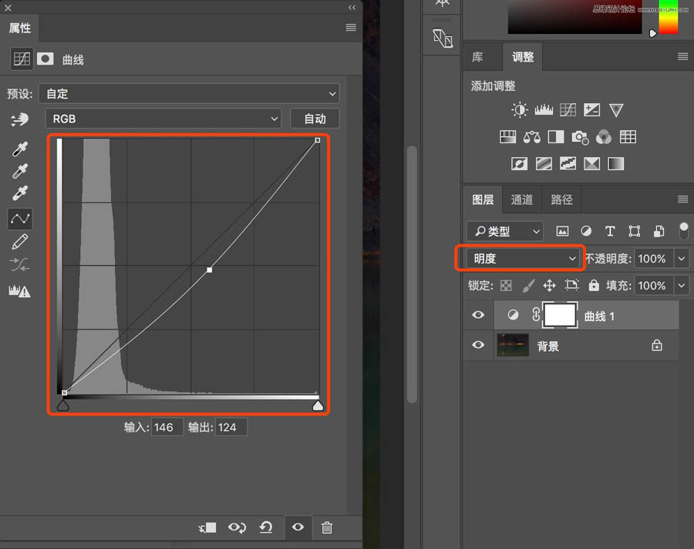This screenshot has width=694, height=549.
Task: Toggle adjustment layer filter
Action: pyautogui.click(x=586, y=231)
